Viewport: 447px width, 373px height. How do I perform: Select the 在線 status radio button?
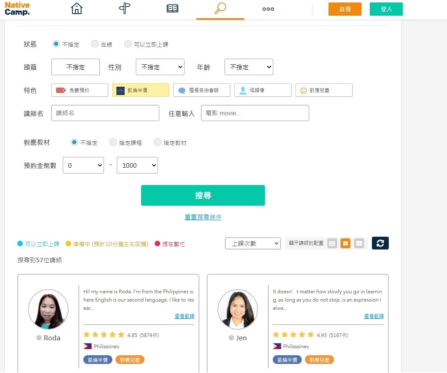tap(95, 44)
